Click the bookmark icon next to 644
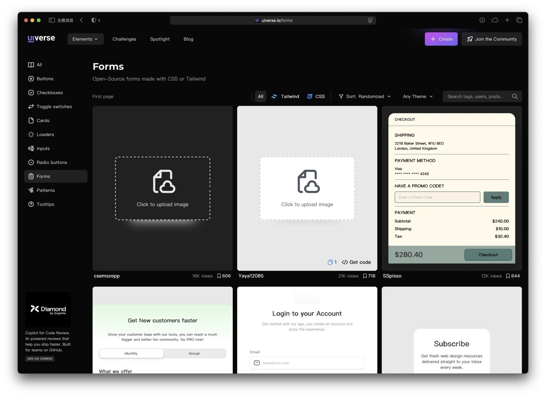The width and height of the screenshot is (546, 397). click(508, 276)
